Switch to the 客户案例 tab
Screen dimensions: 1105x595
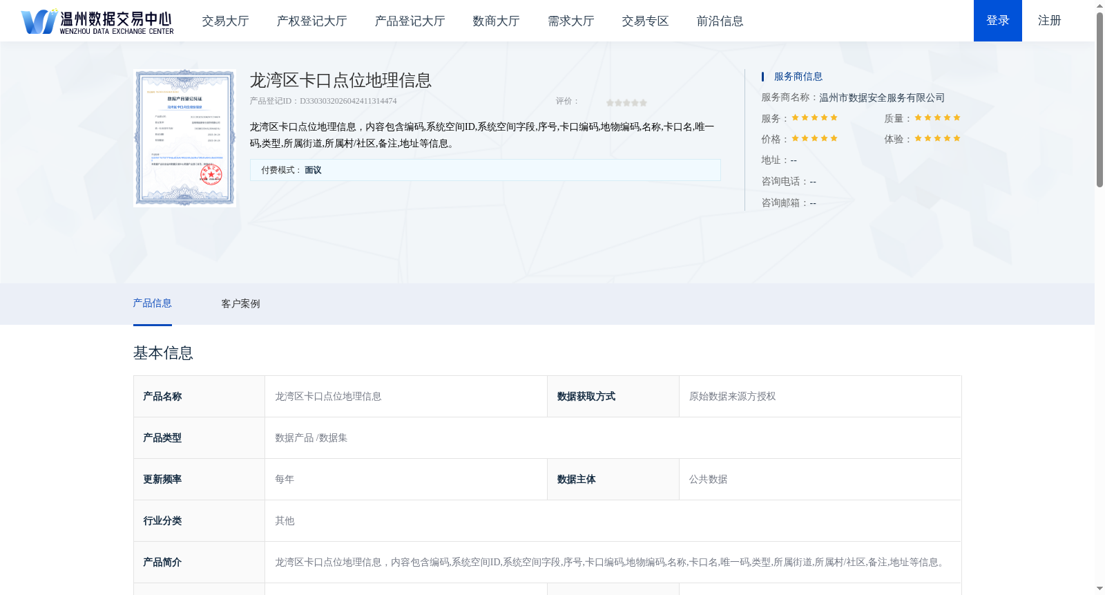pos(240,304)
